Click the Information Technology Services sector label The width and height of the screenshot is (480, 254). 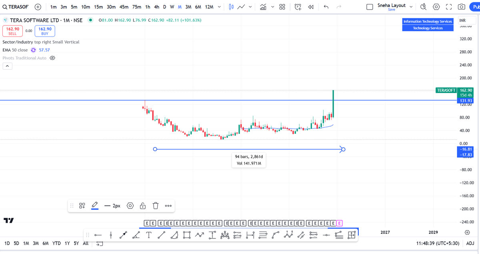pyautogui.click(x=428, y=22)
